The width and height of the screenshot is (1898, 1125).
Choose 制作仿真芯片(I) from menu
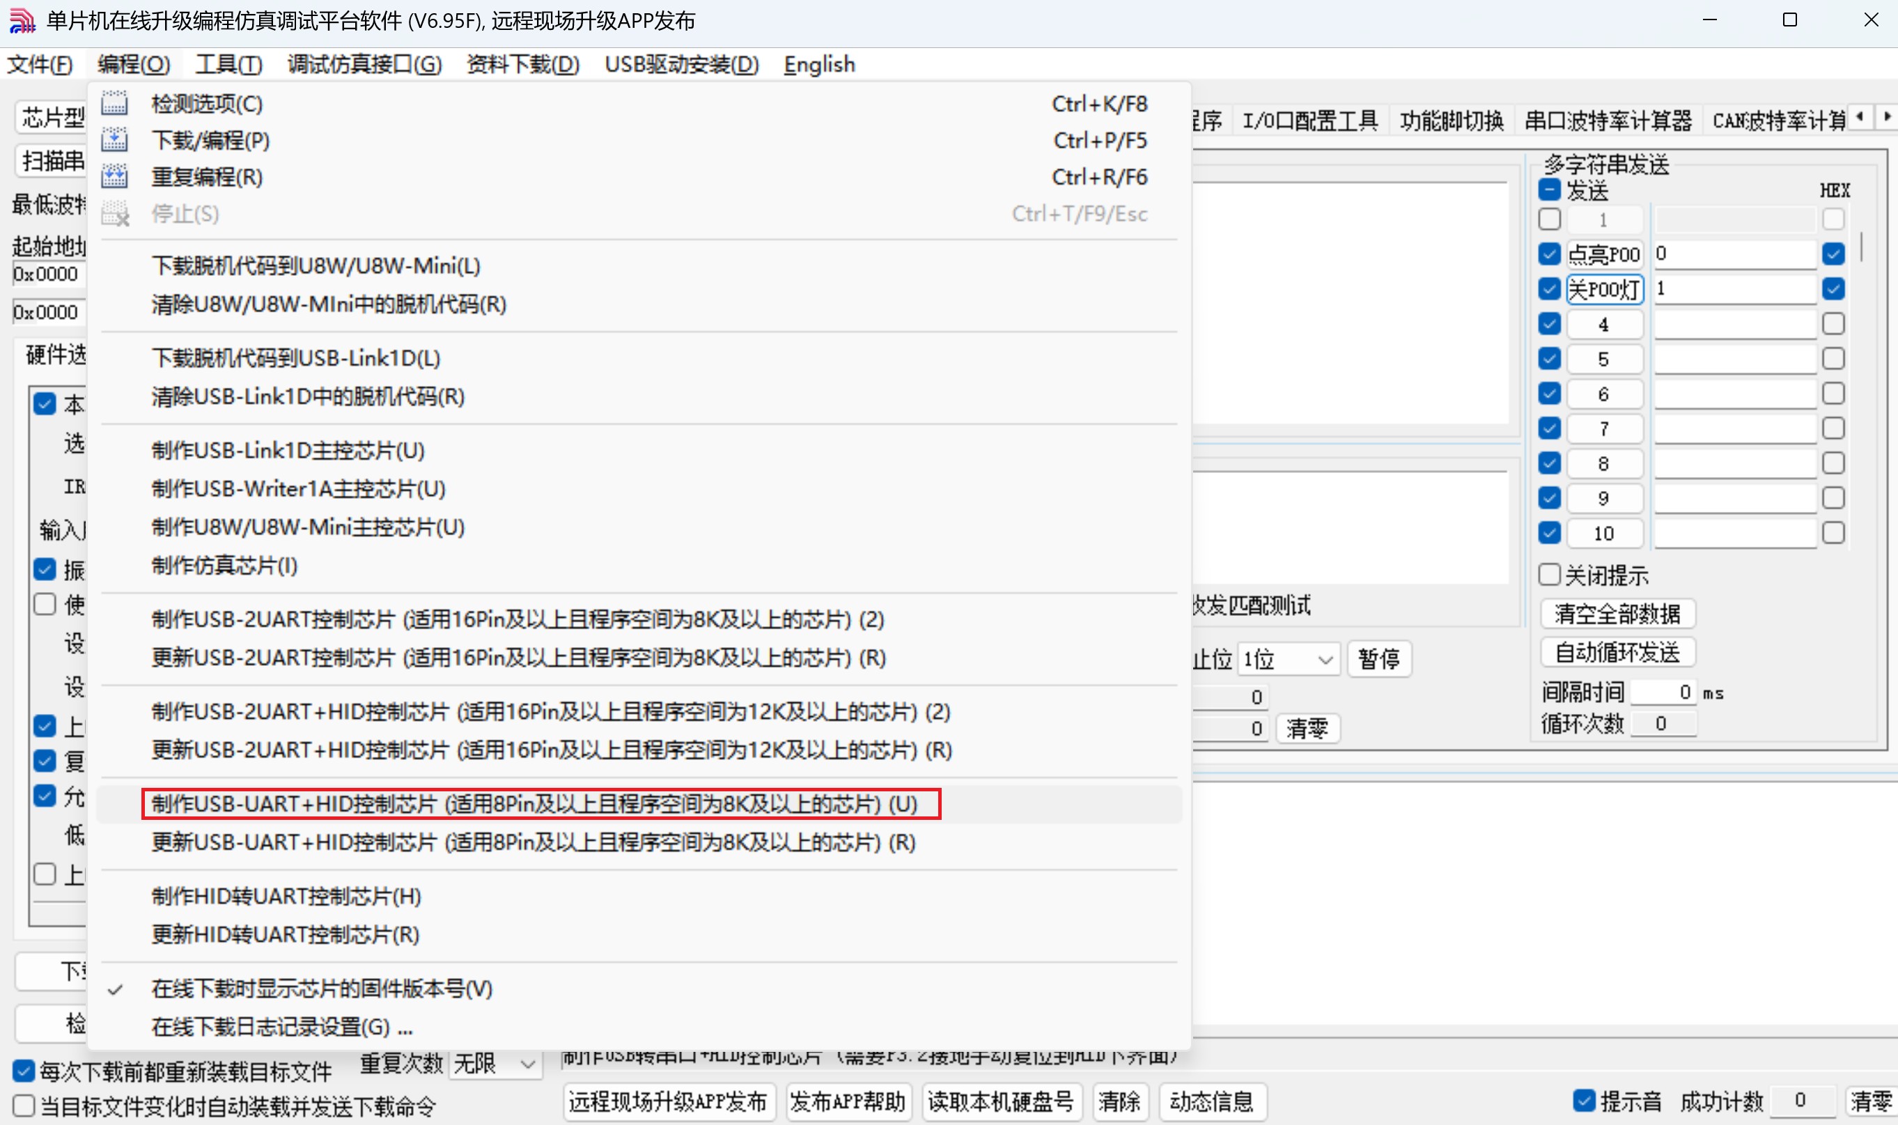224,566
